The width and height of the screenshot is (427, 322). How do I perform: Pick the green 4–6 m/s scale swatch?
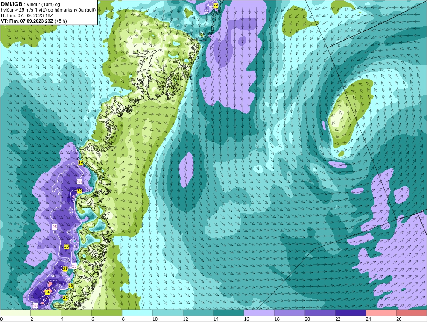click(x=76, y=313)
